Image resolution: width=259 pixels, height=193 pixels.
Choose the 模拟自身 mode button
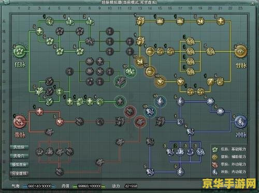coord(19,165)
